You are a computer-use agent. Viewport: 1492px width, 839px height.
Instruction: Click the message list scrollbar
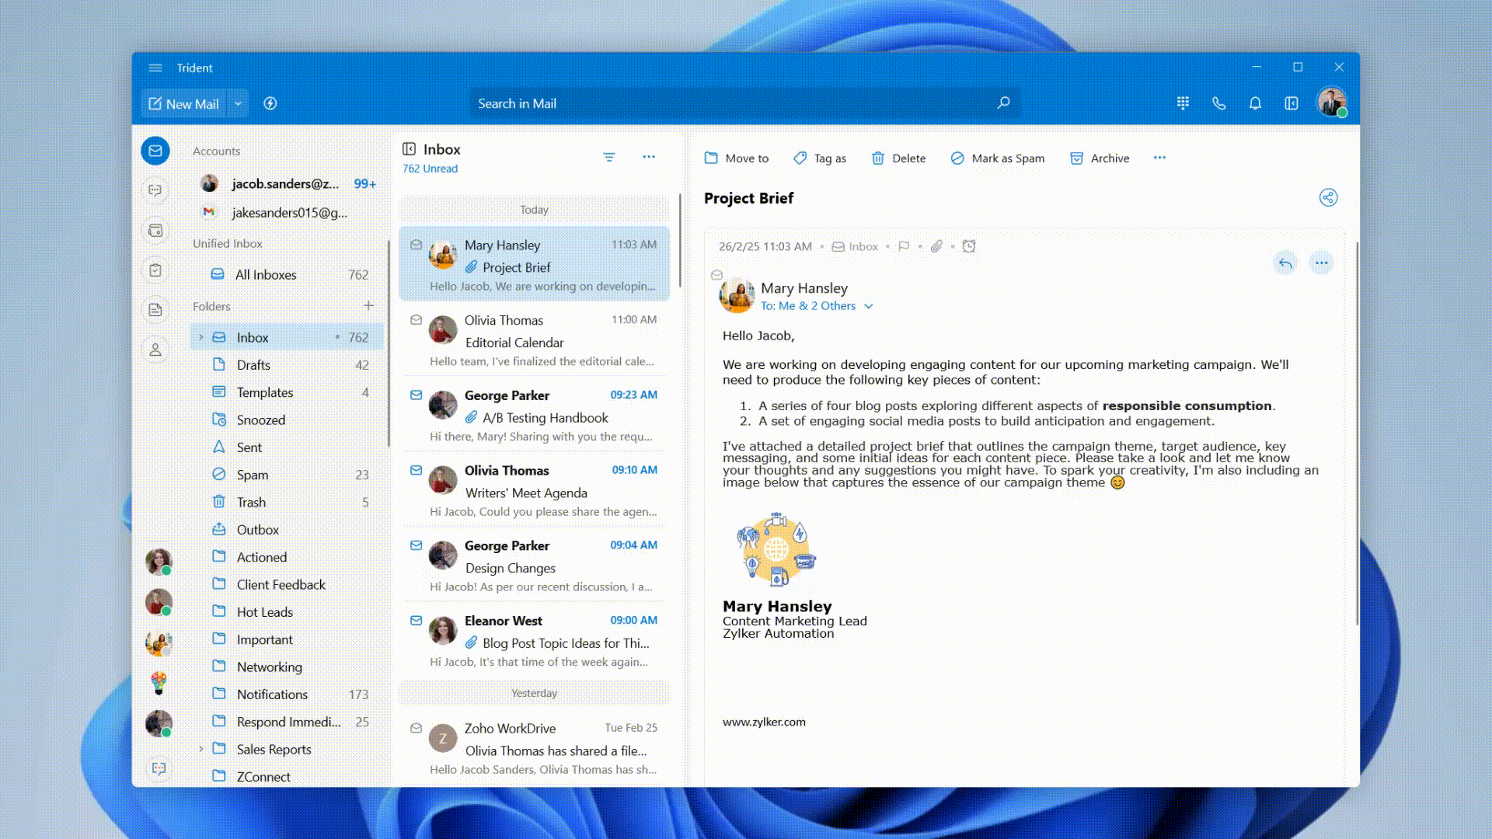[x=680, y=241]
